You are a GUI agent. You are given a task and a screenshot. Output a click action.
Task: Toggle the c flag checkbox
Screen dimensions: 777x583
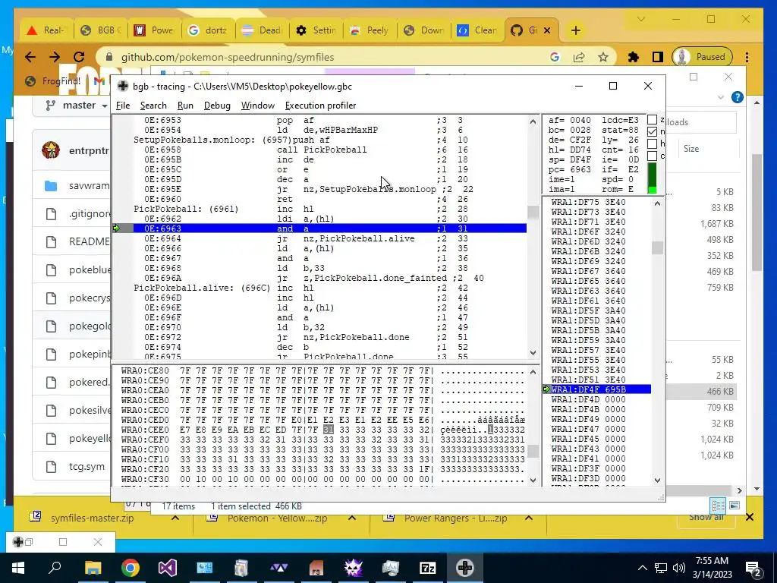pos(652,156)
